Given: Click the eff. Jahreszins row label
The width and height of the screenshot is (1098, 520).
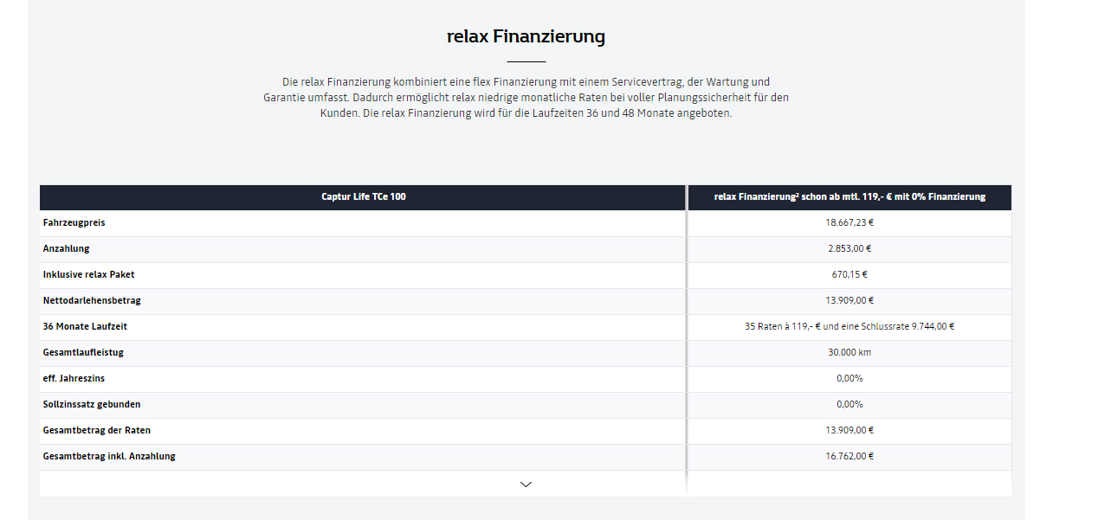Looking at the screenshot, I should point(74,379).
